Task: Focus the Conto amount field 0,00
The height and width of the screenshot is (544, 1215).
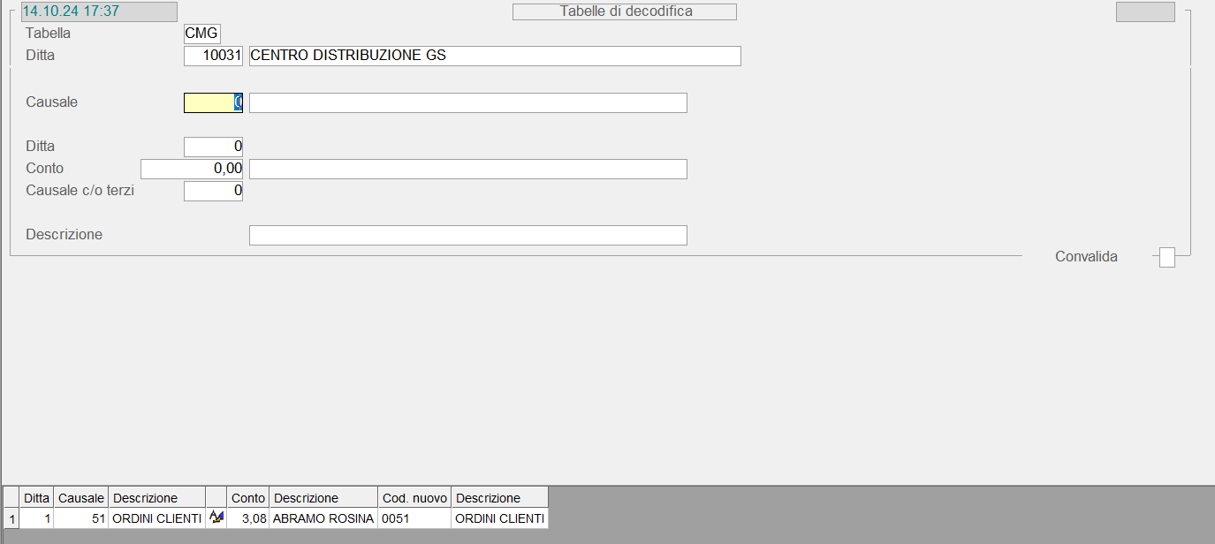Action: (192, 169)
